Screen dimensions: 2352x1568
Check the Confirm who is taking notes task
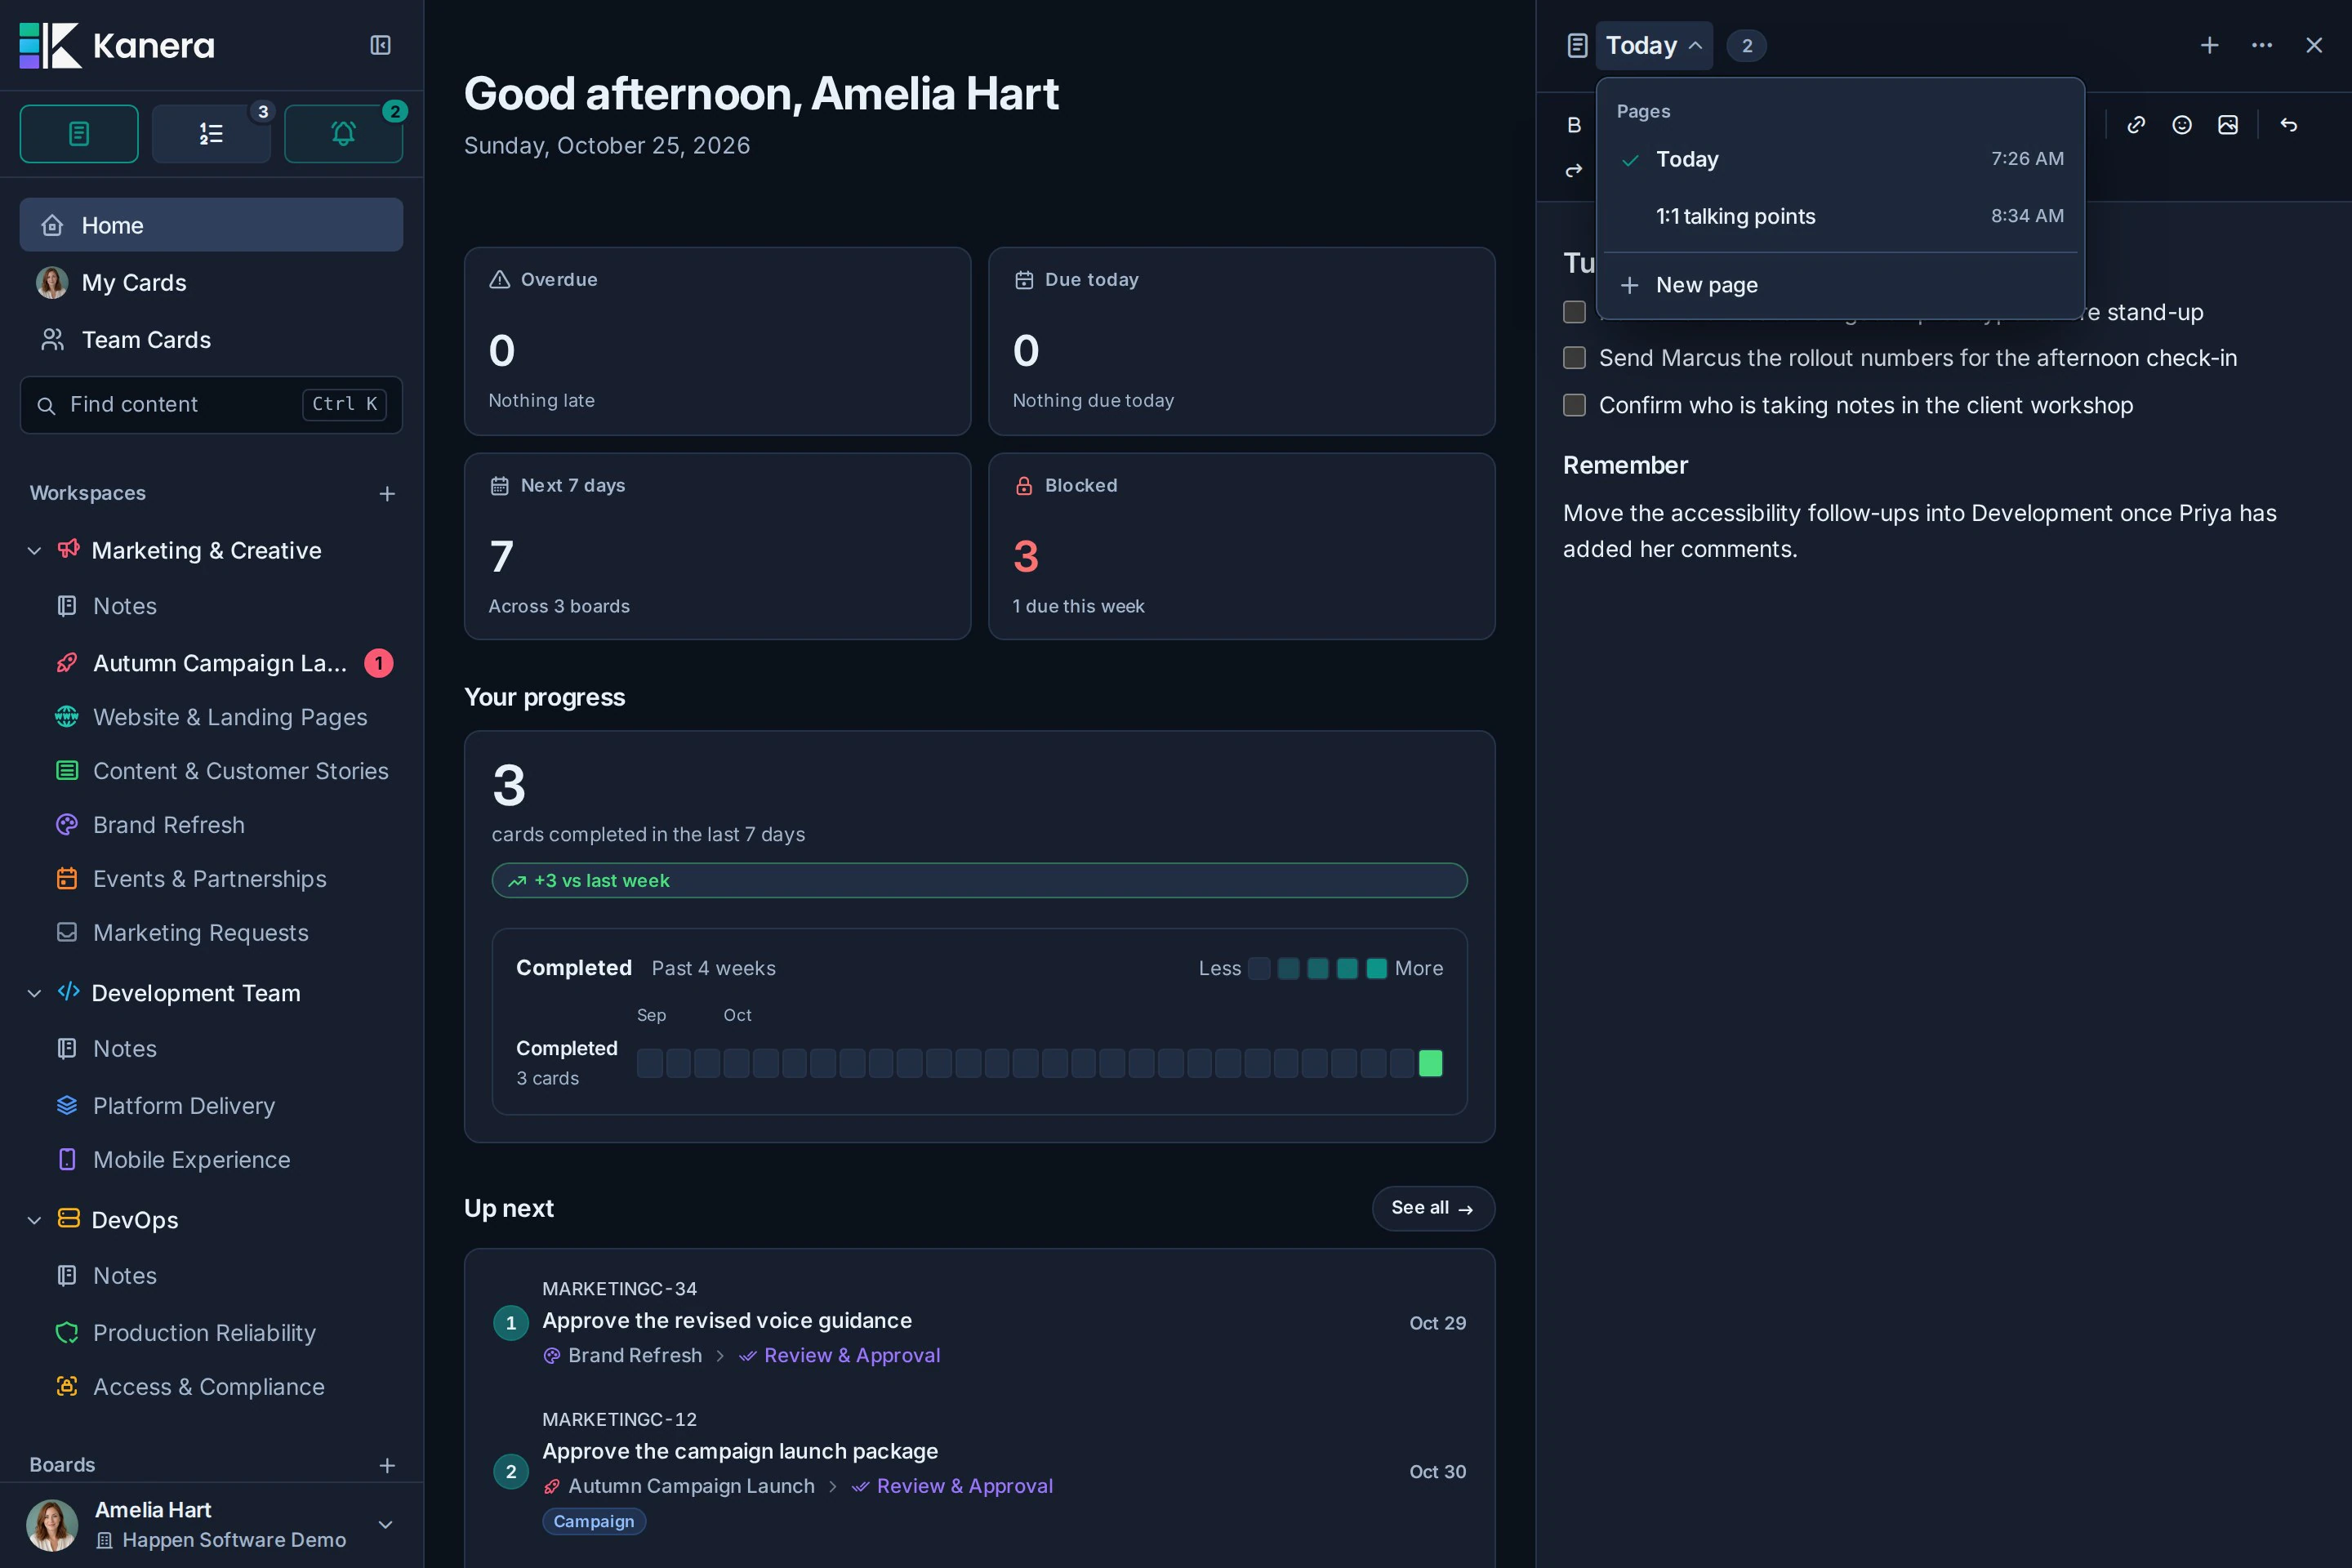point(1574,405)
